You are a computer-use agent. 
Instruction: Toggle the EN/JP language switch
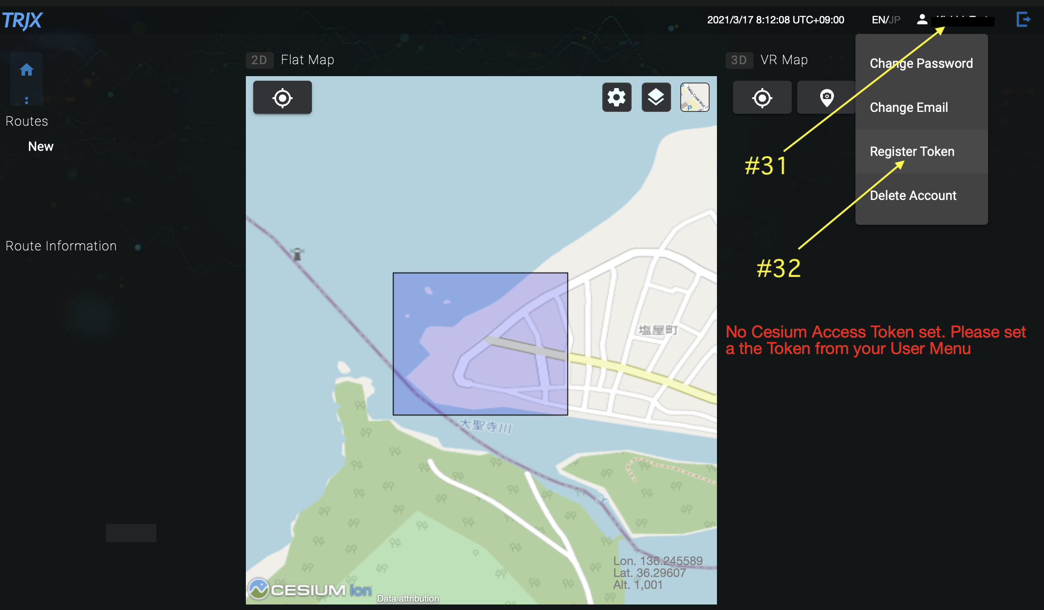click(x=886, y=20)
